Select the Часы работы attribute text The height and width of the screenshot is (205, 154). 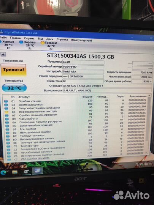tap(29, 119)
